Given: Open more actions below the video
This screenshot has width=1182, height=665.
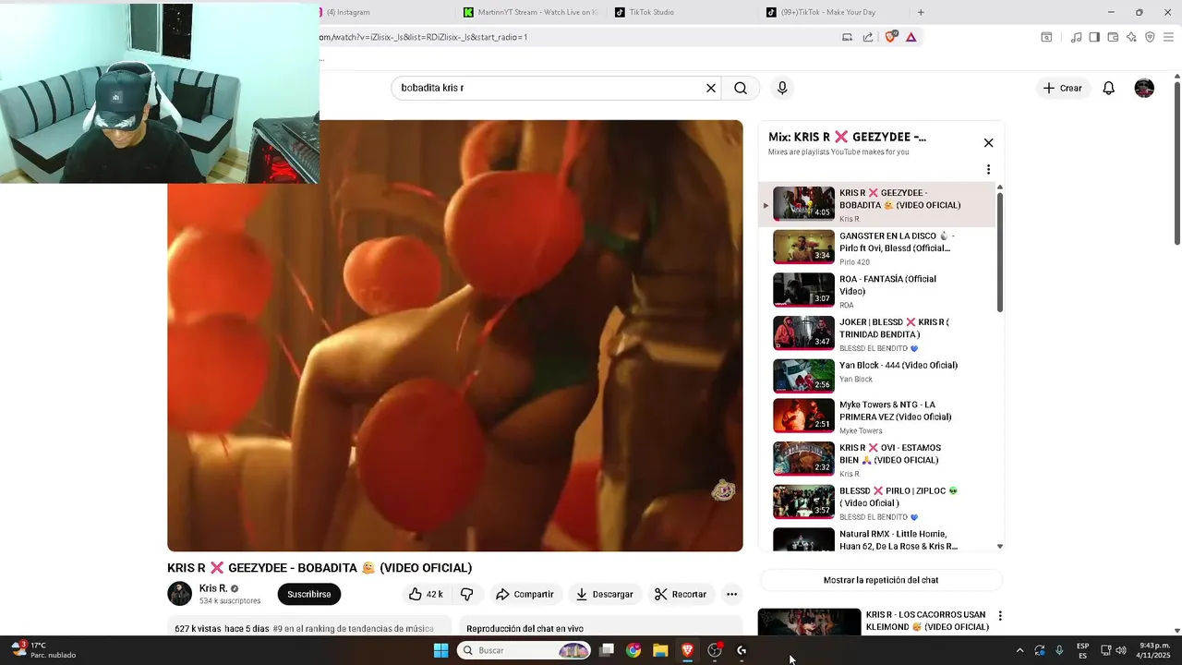Looking at the screenshot, I should pyautogui.click(x=731, y=594).
